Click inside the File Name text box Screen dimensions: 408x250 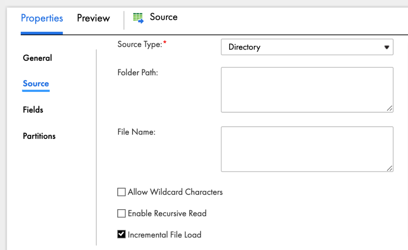307,149
